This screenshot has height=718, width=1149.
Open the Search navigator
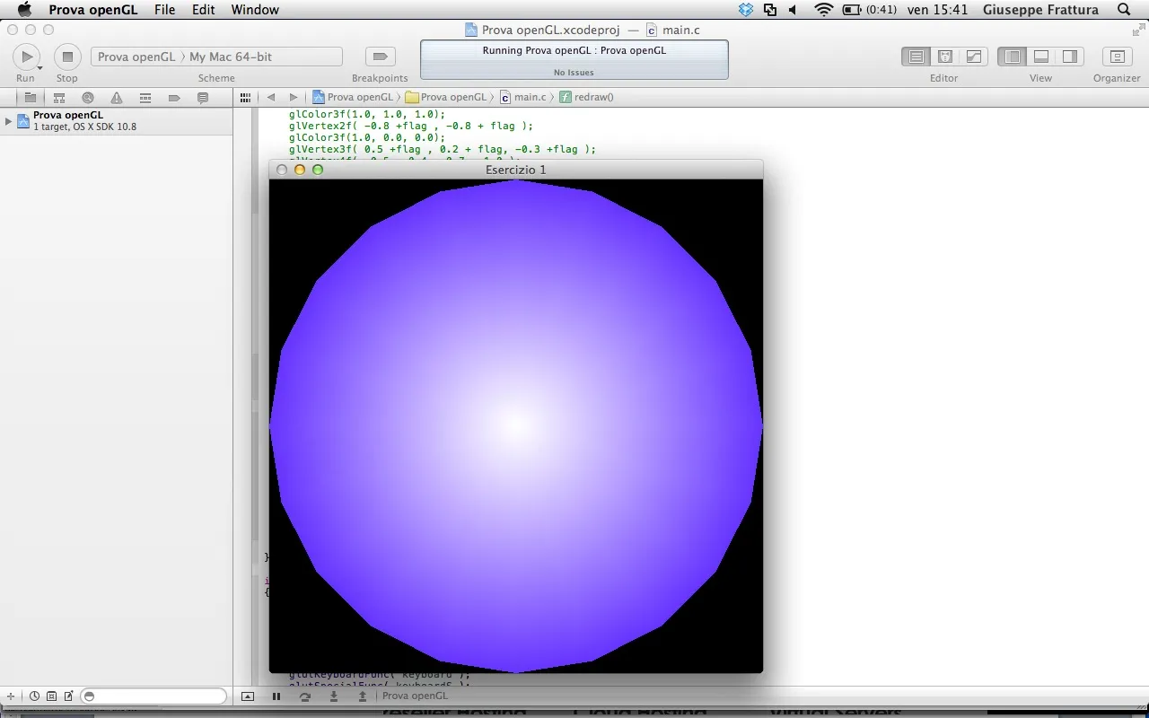88,97
